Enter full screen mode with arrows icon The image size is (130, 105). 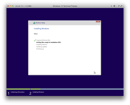coord(121,6)
